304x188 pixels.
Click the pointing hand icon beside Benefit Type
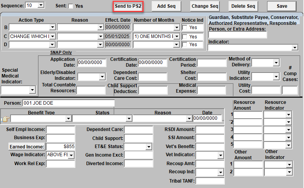pos(5,119)
